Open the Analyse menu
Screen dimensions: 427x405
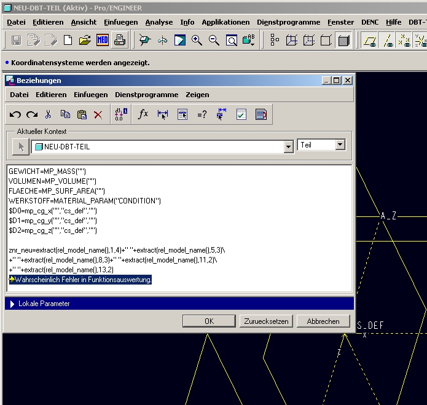tap(159, 22)
